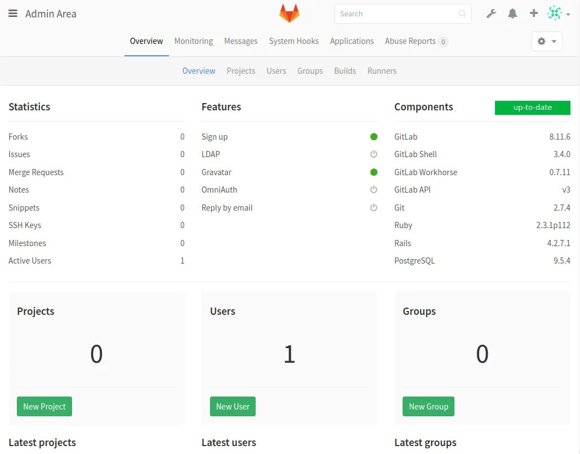Screen dimensions: 580x454
Task: Click the OmniAuth feature label
Action: tap(220, 189)
